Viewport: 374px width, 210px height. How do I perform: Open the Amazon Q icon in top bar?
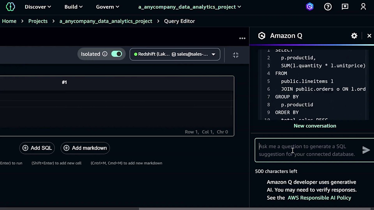pos(309,7)
